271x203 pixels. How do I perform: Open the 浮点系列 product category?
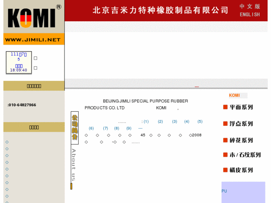241,124
